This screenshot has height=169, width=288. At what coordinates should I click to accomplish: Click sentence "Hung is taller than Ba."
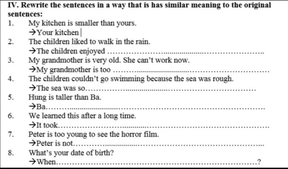[65, 97]
